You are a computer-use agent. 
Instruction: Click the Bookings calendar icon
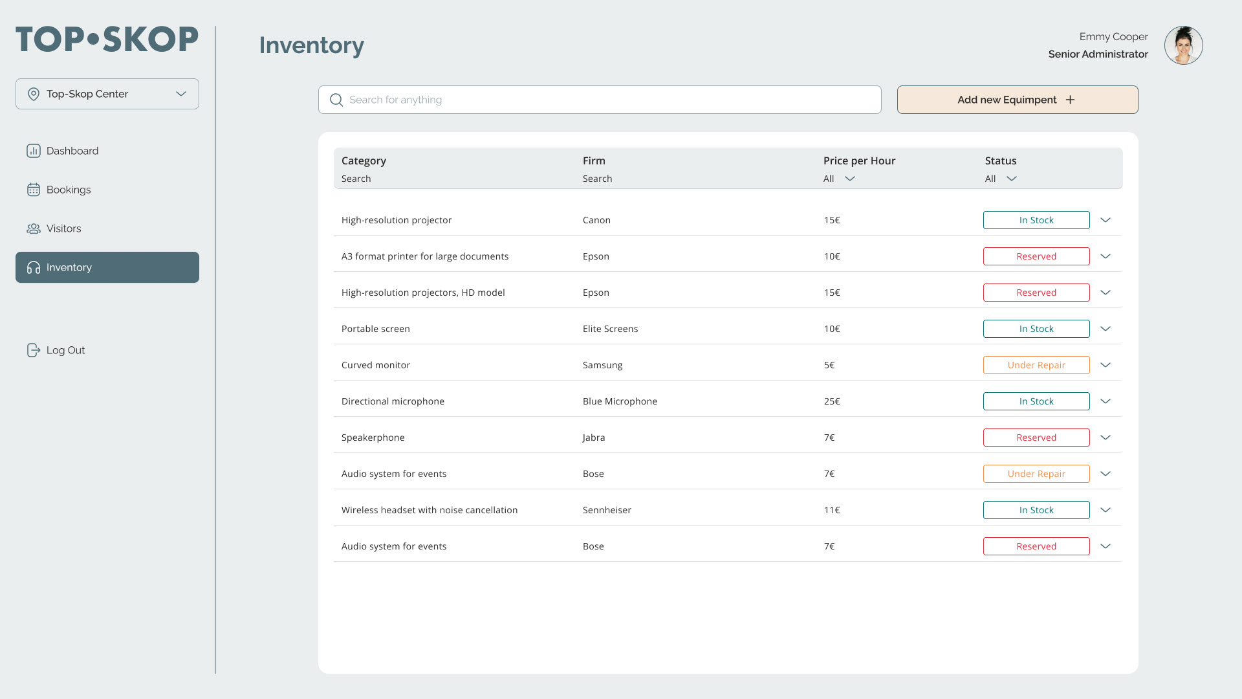click(x=34, y=190)
